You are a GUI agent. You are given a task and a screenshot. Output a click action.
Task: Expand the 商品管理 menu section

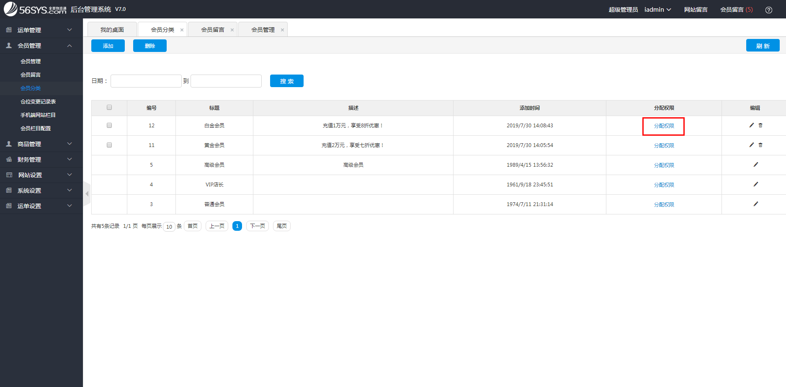click(x=29, y=144)
